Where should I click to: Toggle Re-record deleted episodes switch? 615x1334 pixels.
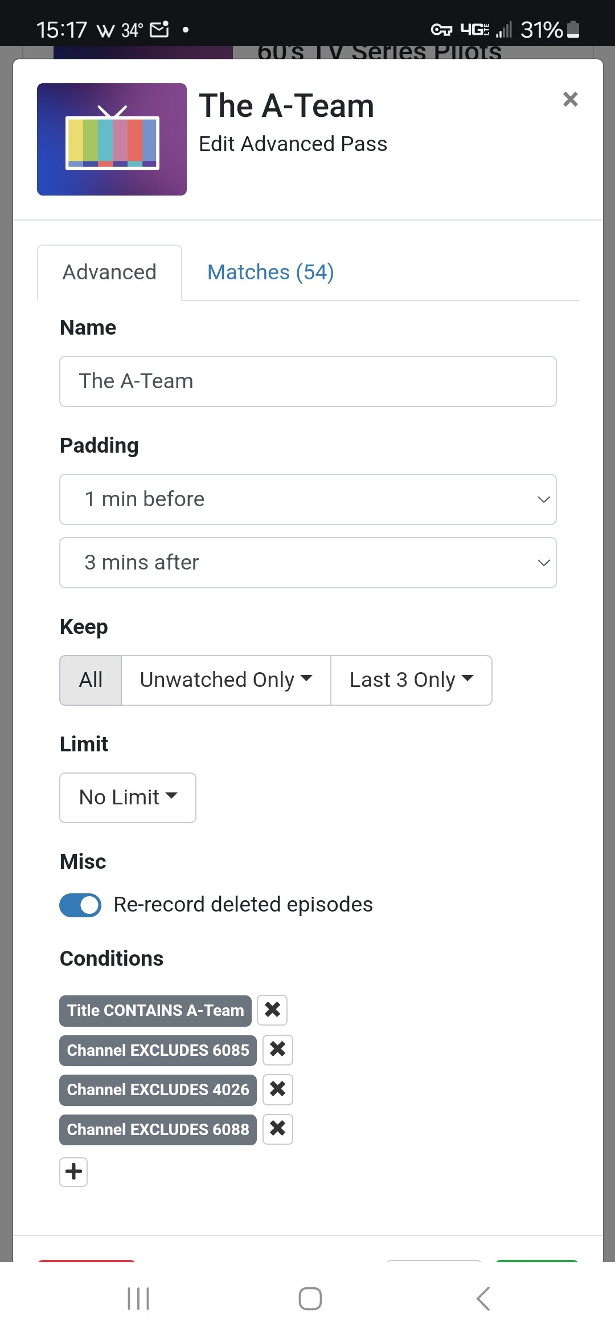pos(80,905)
